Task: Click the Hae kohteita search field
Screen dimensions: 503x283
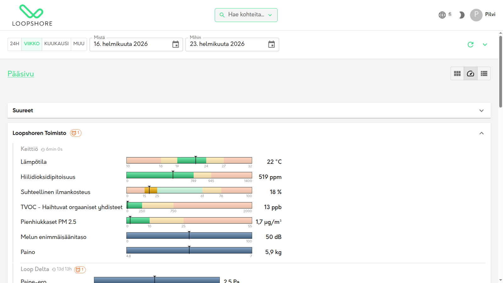Action: [246, 15]
